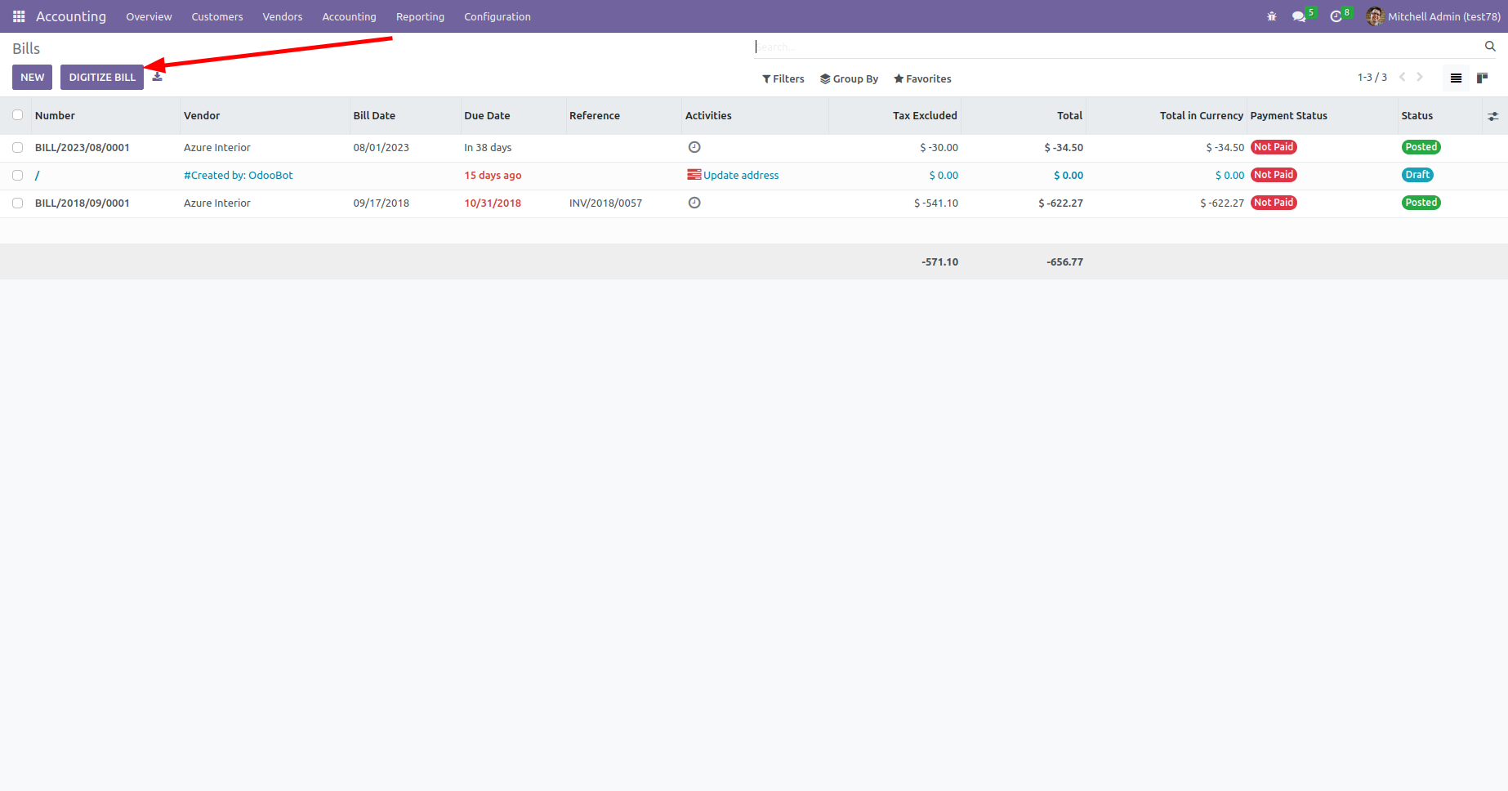1508x791 pixels.
Task: Switch to list view
Action: pos(1456,78)
